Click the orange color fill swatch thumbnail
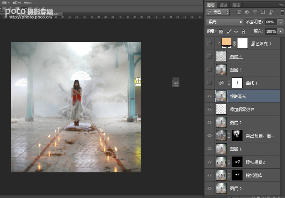 (227, 43)
